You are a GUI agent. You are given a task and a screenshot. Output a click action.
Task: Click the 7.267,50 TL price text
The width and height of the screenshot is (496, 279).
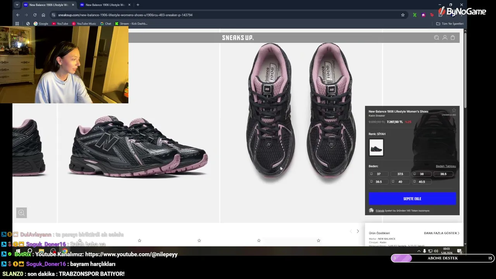[395, 122]
